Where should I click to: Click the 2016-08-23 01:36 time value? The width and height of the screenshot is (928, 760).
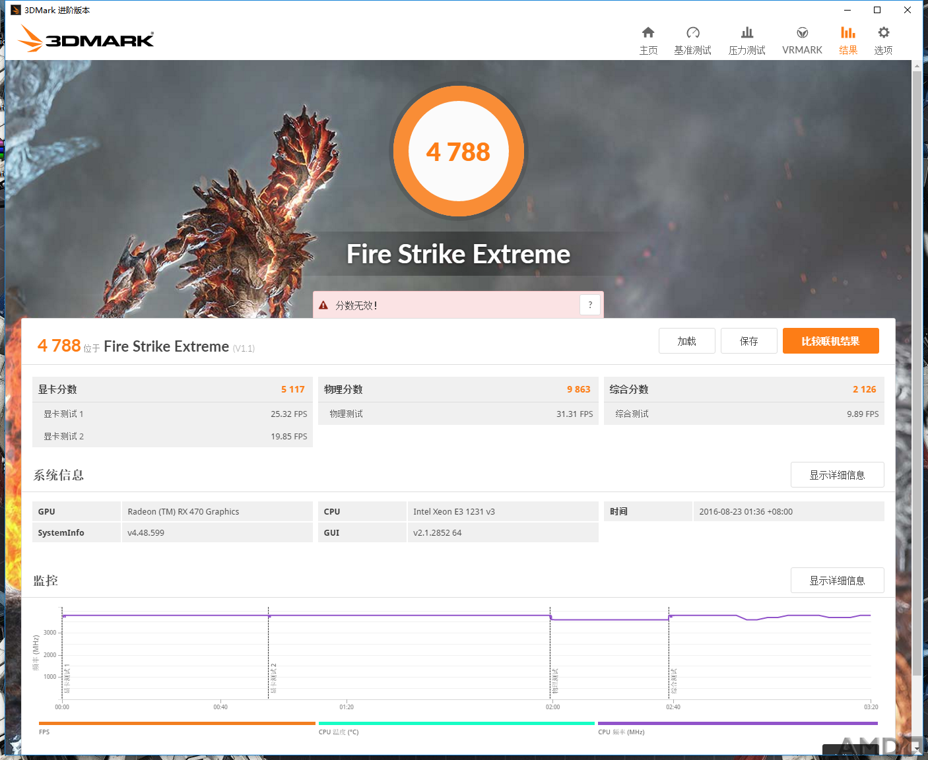pyautogui.click(x=746, y=511)
